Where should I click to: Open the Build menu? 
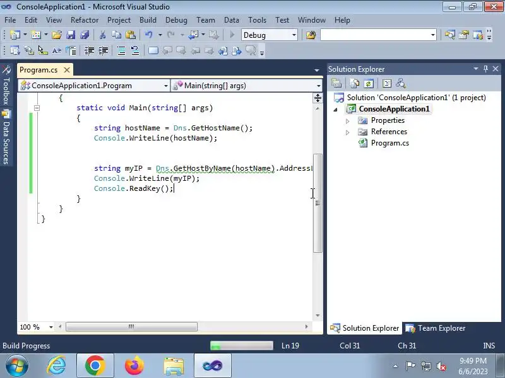[x=148, y=20]
